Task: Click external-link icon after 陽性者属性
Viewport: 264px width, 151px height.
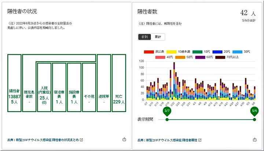Action: point(200,140)
